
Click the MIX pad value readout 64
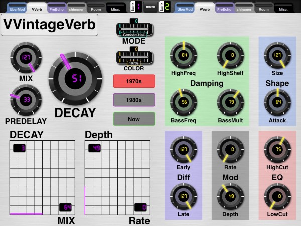[x=65, y=207]
